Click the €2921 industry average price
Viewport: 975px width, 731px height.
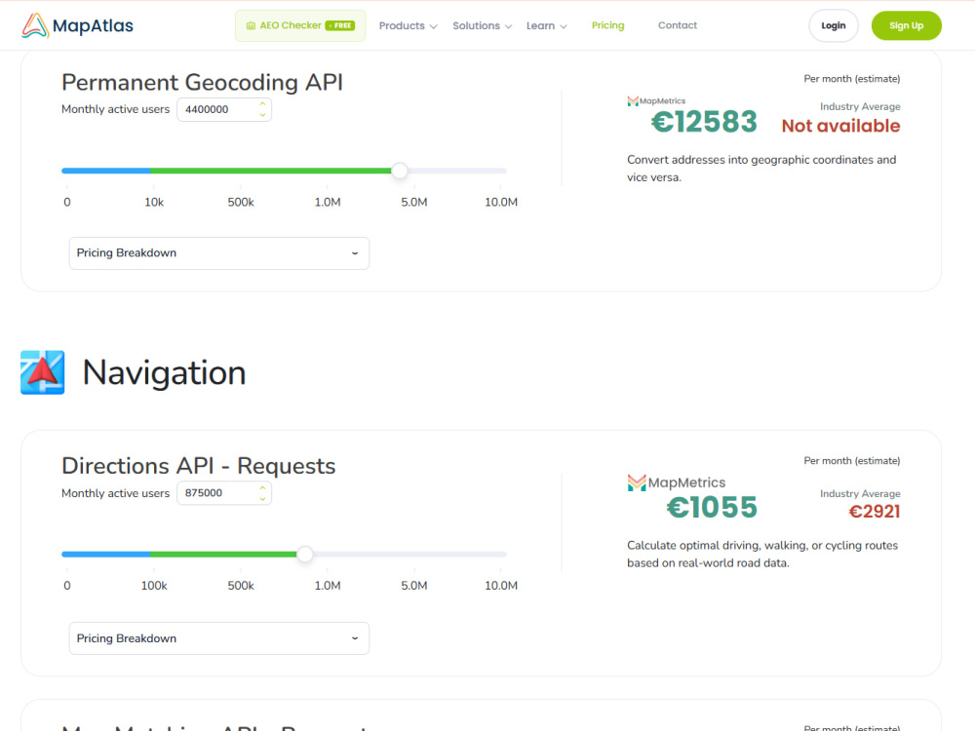tap(875, 512)
